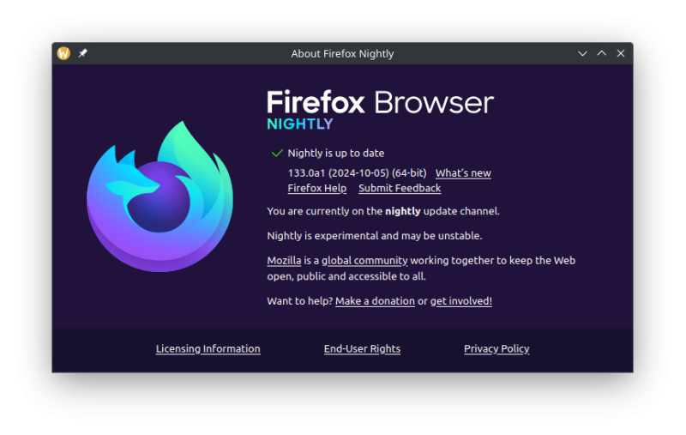Click the 'About Firefox Nightly' window title
686x435 pixels.
click(342, 54)
